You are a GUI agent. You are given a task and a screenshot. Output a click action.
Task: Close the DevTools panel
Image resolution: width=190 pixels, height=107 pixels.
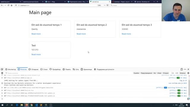(188, 69)
